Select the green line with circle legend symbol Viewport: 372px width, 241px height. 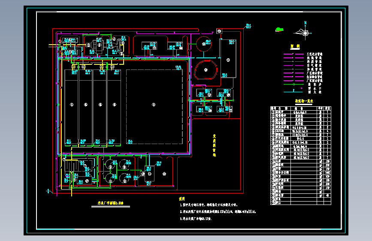pyautogui.click(x=294, y=84)
